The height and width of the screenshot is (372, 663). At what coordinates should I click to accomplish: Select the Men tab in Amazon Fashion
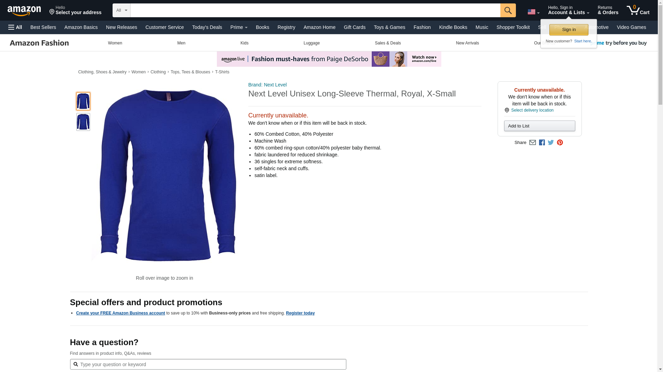[181, 43]
